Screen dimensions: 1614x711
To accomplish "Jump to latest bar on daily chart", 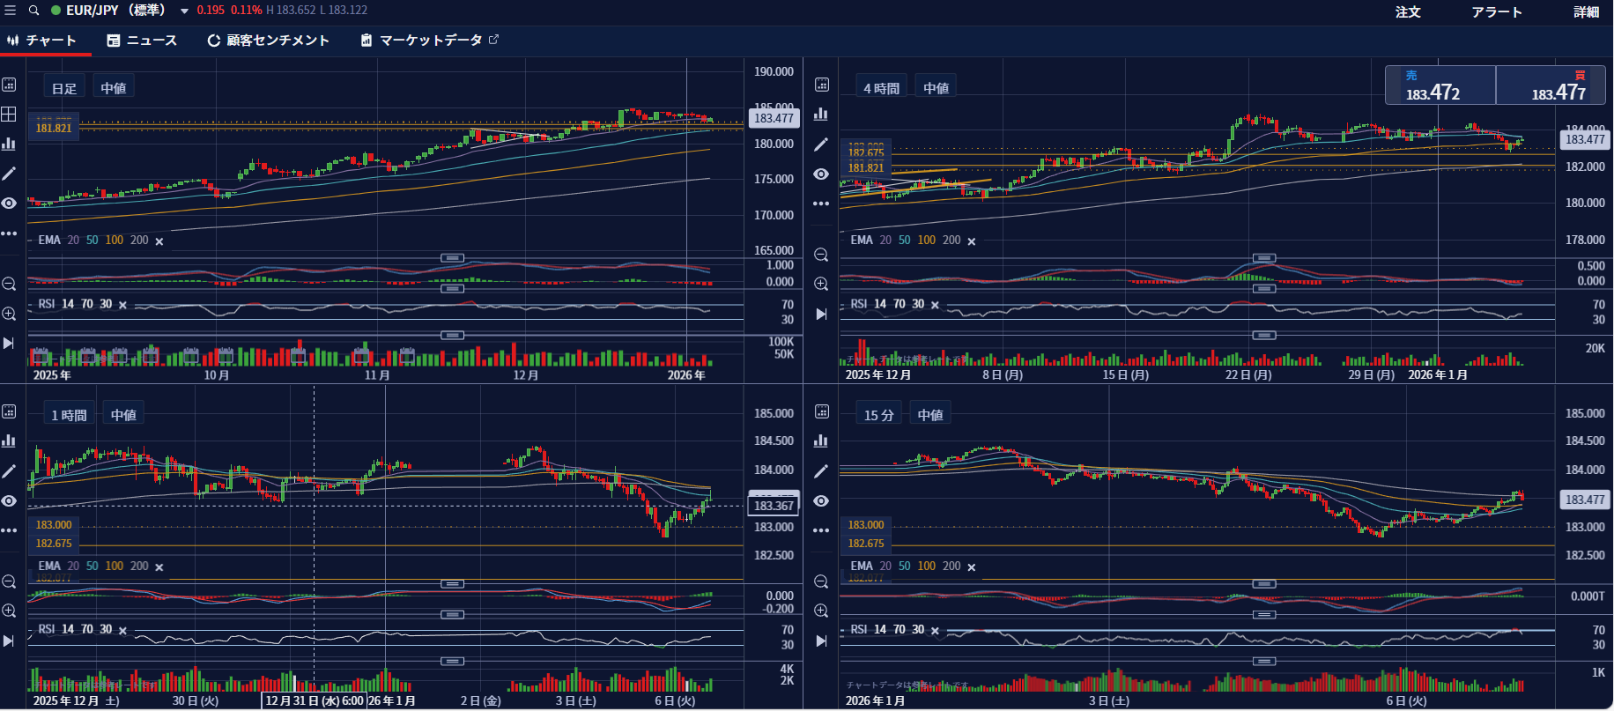I will pos(9,343).
